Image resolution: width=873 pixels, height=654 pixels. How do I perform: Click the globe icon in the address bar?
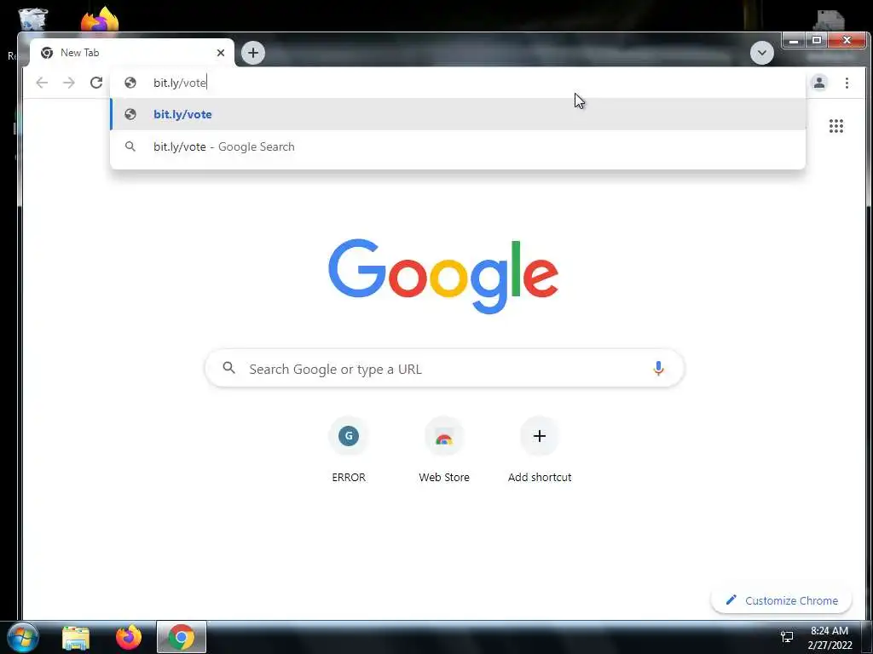[130, 83]
